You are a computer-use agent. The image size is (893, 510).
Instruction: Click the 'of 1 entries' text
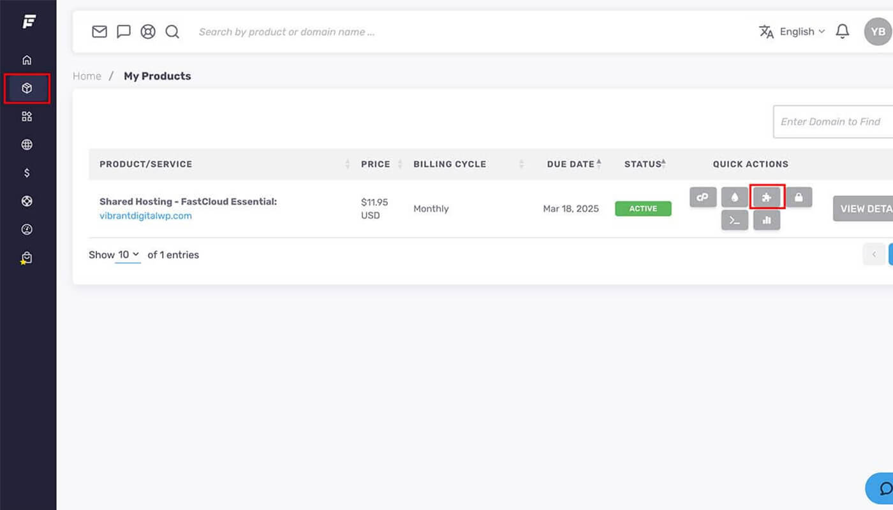point(173,255)
